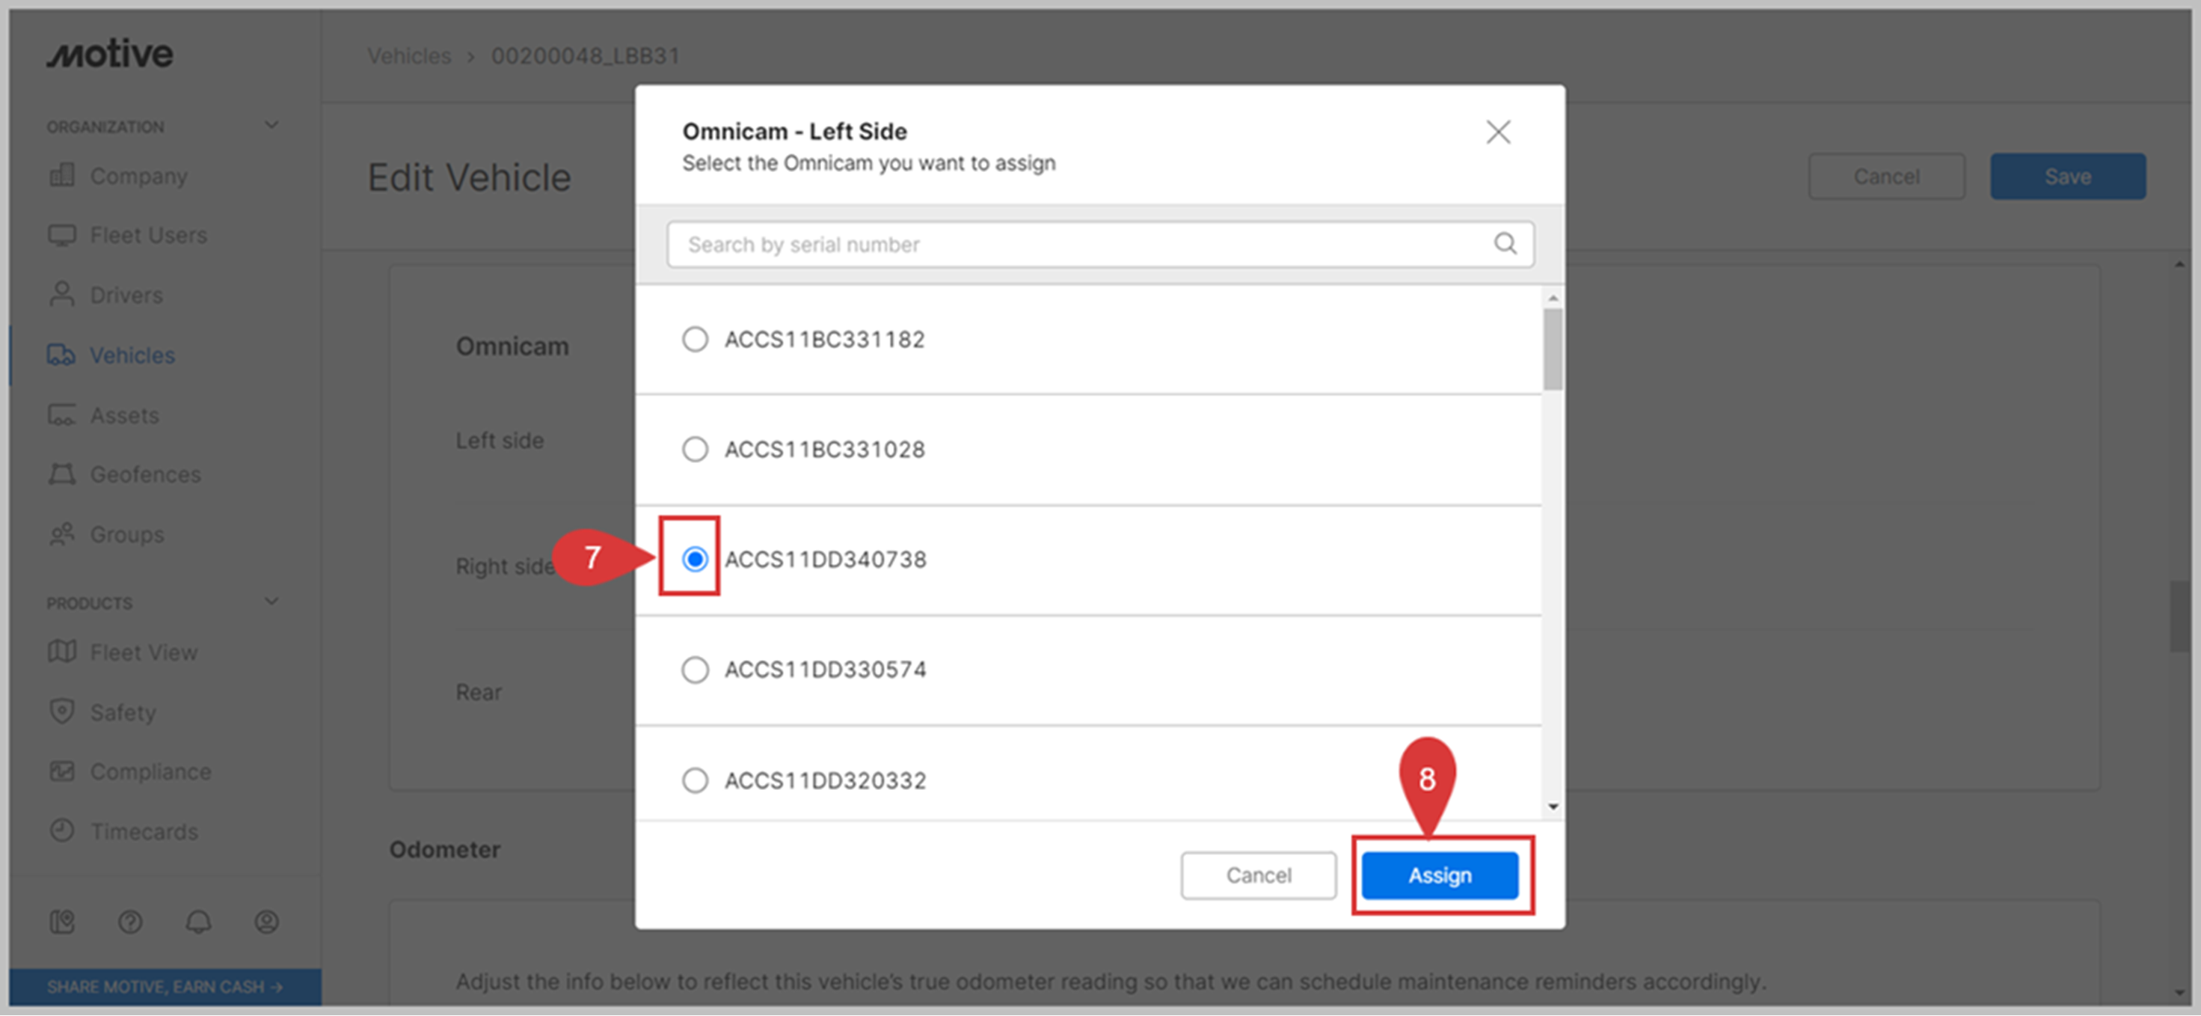
Task: Click the Vehicles truck icon
Action: [61, 355]
